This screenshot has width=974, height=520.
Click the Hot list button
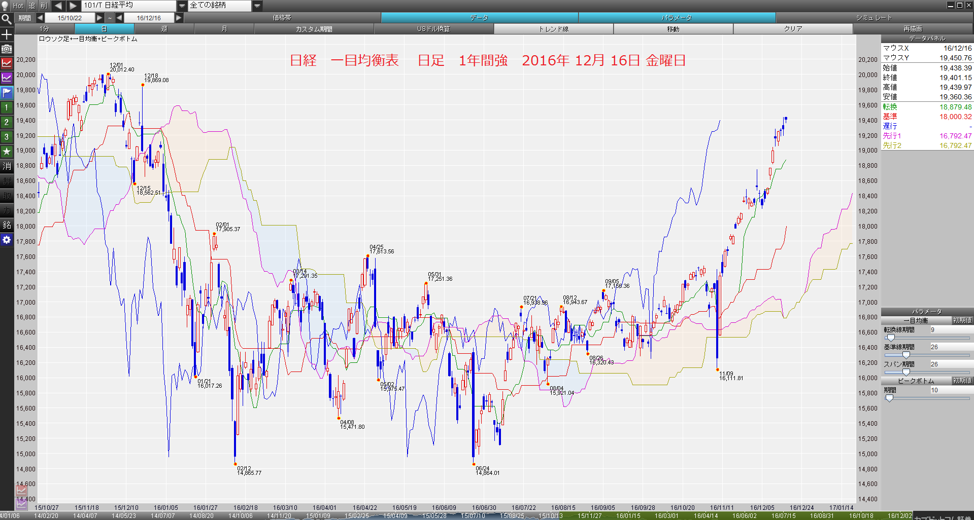pos(18,6)
